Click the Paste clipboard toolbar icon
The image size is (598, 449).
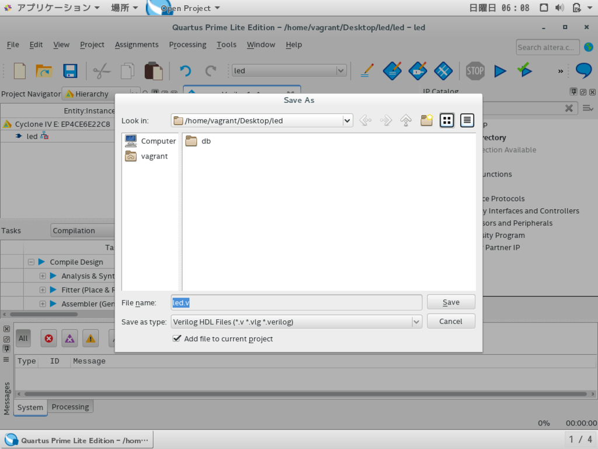tap(154, 71)
